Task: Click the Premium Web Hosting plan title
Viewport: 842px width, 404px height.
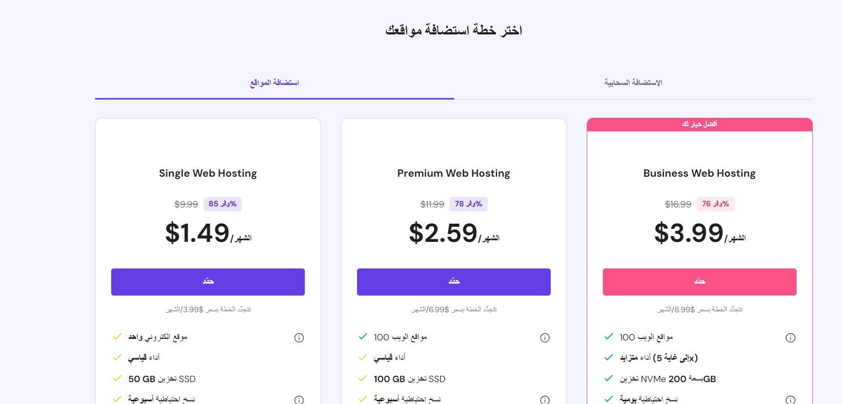Action: (x=454, y=174)
